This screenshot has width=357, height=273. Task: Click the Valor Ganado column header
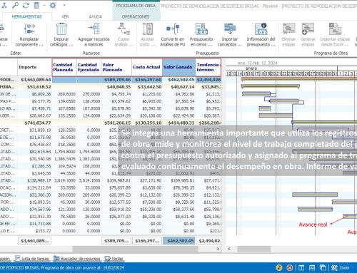coord(178,67)
